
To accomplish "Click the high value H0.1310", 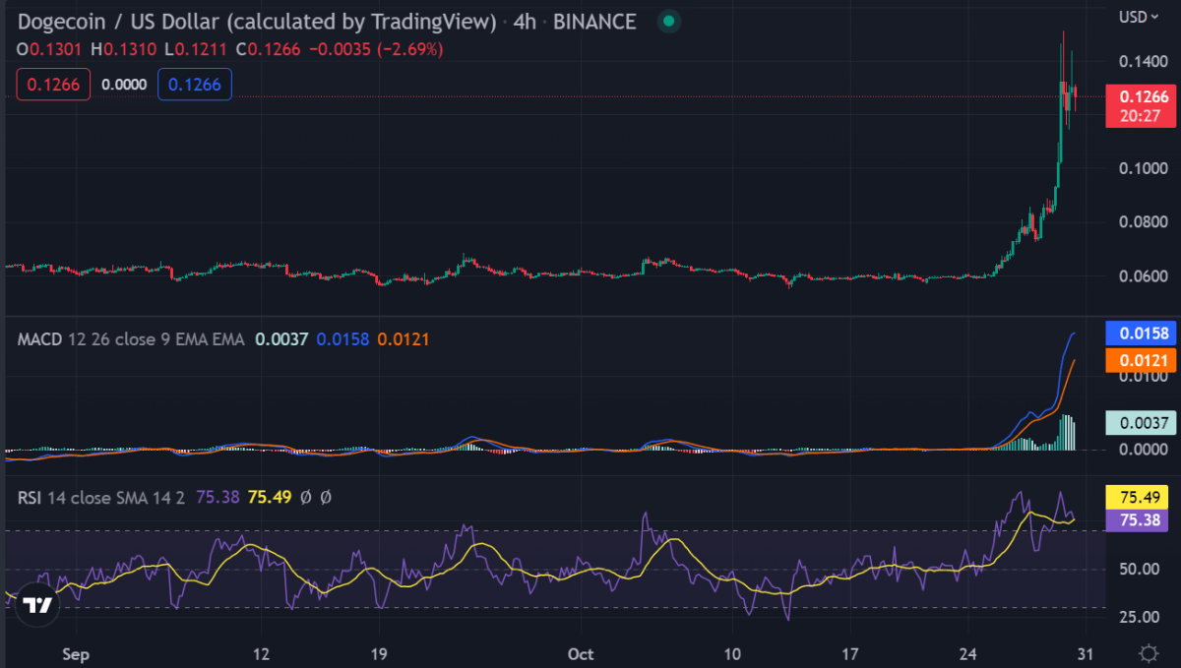I will point(126,48).
